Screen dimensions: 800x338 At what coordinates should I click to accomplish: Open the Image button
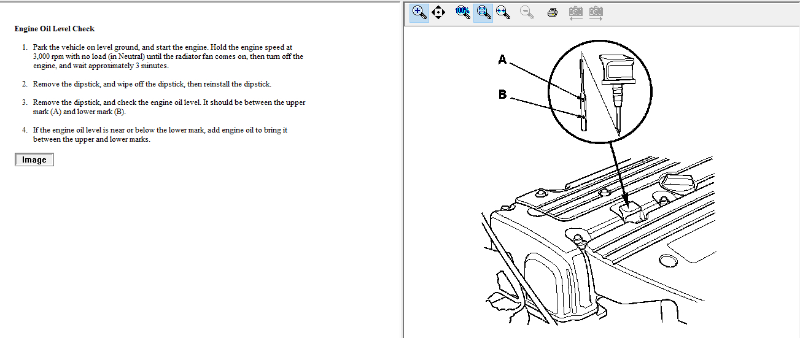pos(34,159)
